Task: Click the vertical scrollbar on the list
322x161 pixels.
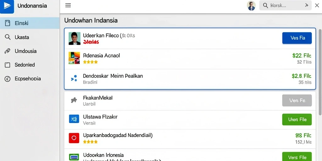Action: click(320, 72)
